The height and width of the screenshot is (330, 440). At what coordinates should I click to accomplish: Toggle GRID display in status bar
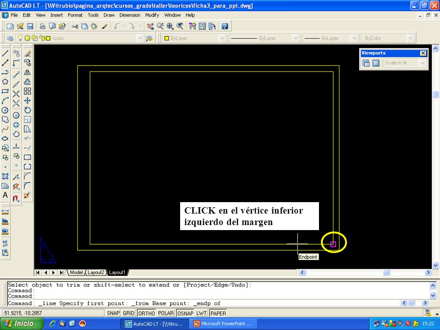click(128, 313)
